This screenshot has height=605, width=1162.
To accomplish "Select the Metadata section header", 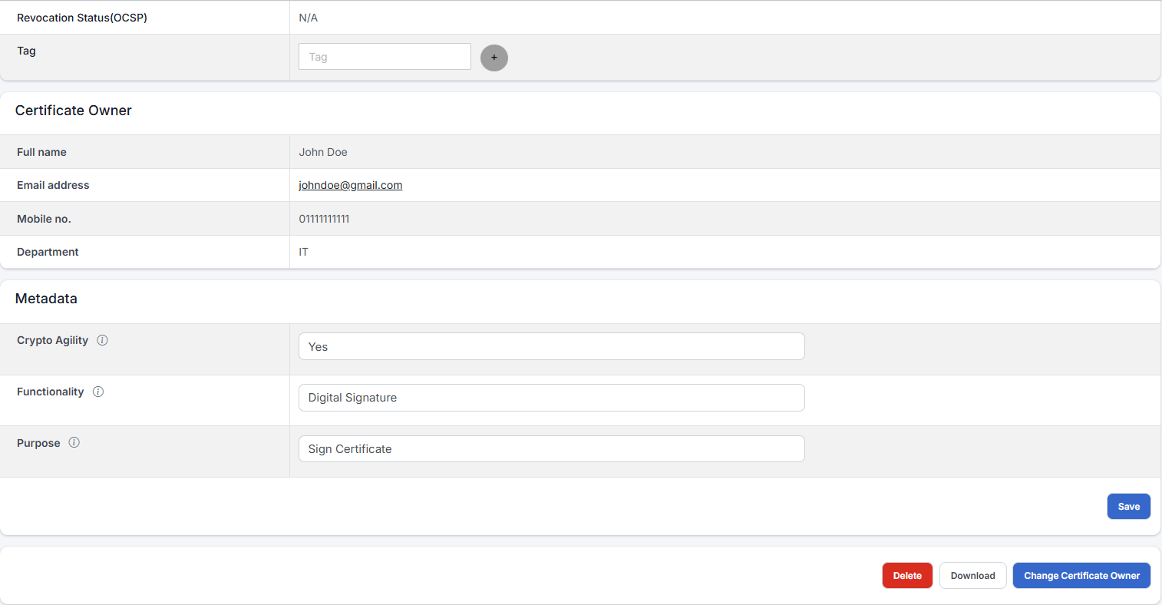I will point(46,299).
